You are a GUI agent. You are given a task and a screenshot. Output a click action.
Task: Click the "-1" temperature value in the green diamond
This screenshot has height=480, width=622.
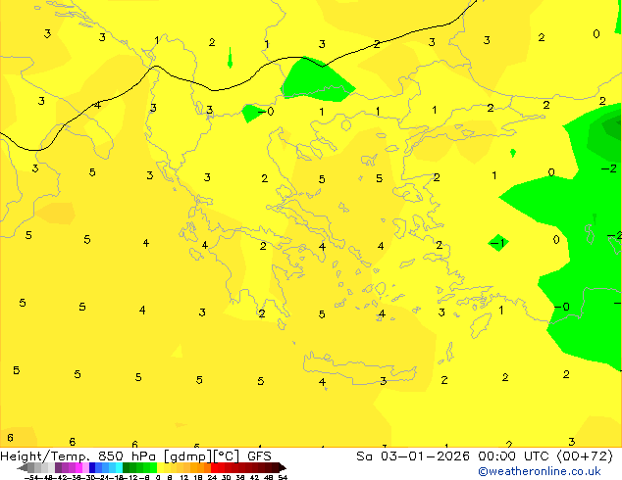click(497, 242)
